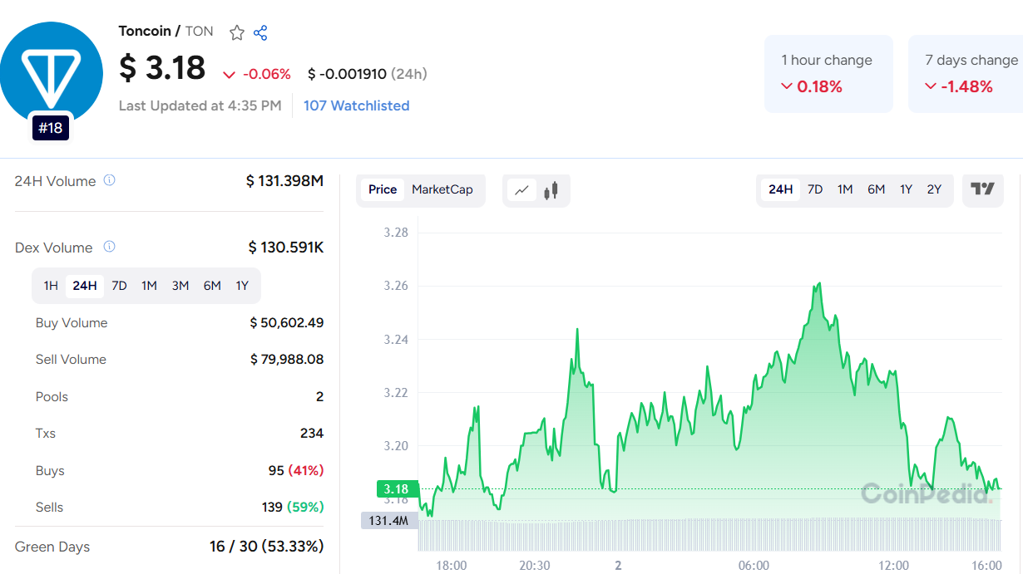Set Dex Volume period to 24H
Screen dimensions: 1023x574
click(85, 286)
